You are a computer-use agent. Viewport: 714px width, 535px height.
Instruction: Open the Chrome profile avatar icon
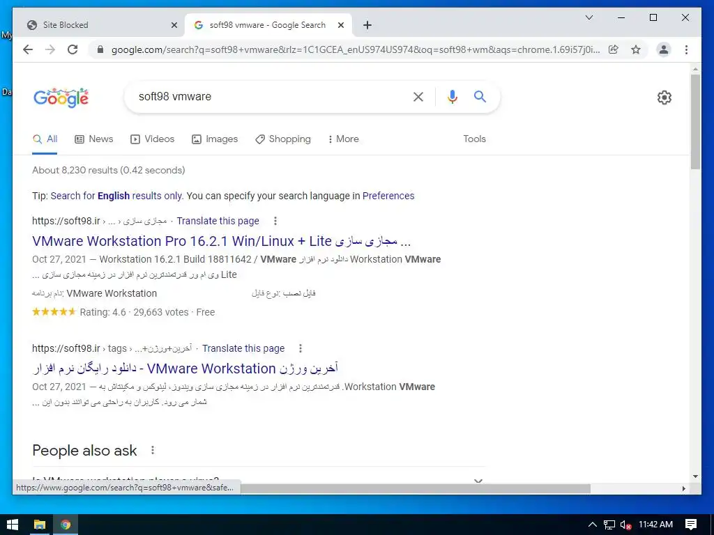point(664,49)
